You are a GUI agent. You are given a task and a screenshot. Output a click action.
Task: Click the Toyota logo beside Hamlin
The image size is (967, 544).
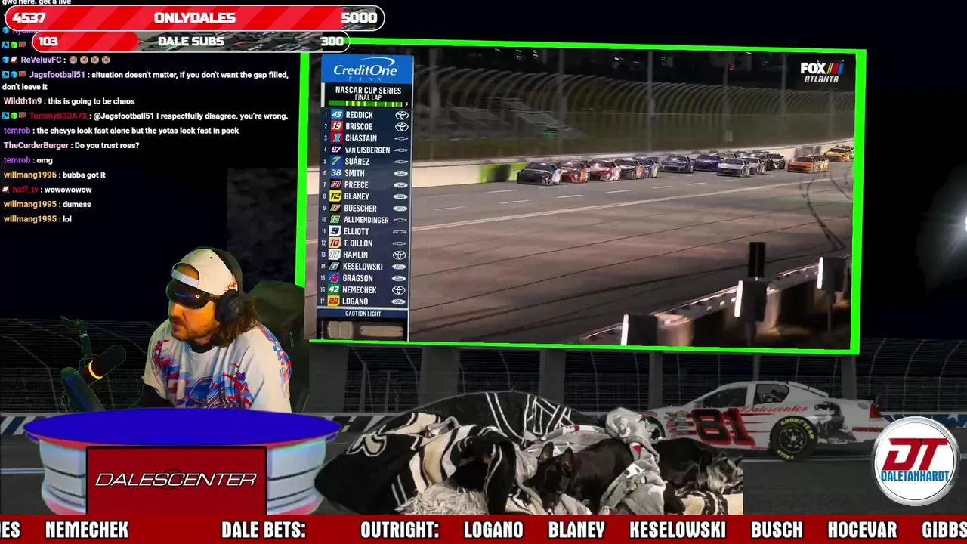click(x=401, y=255)
